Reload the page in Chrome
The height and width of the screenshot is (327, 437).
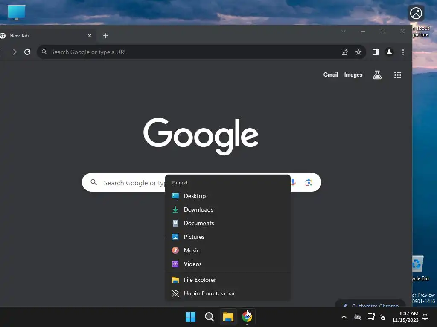(27, 52)
